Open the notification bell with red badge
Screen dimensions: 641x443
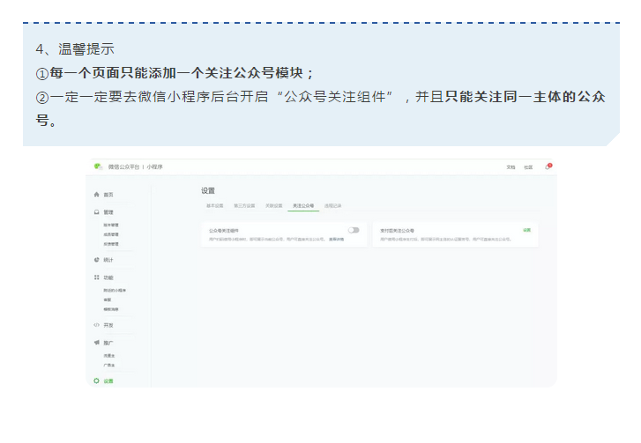(x=548, y=166)
